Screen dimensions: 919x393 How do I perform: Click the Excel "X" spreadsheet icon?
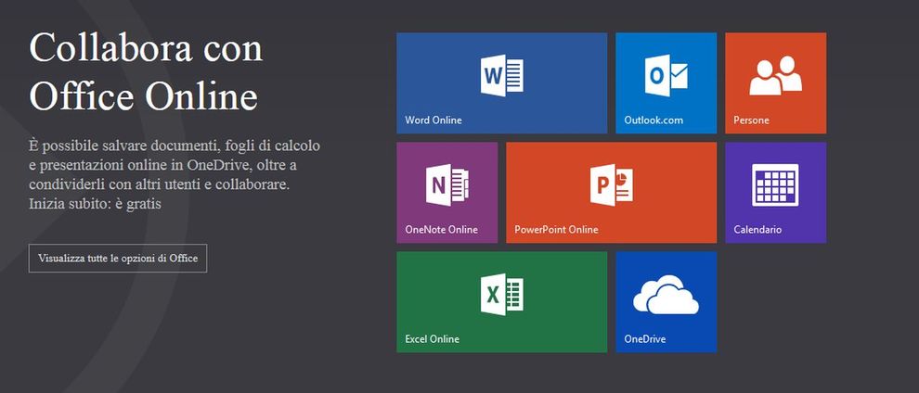click(501, 294)
